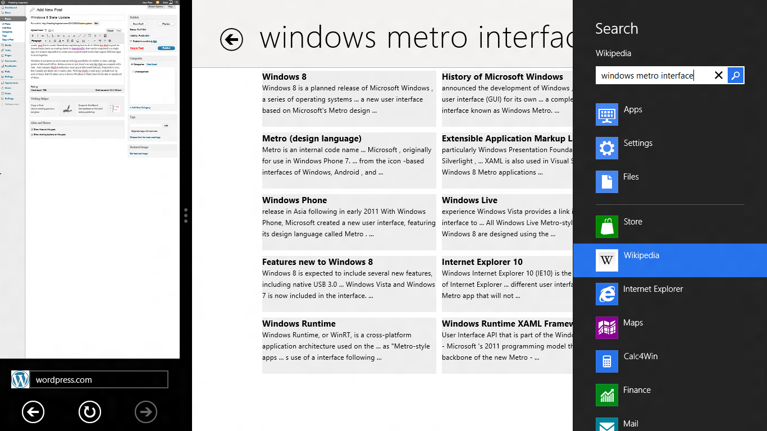Viewport: 767px width, 431px height.
Task: Click the Wikipedia back arrow button
Action: pos(231,39)
